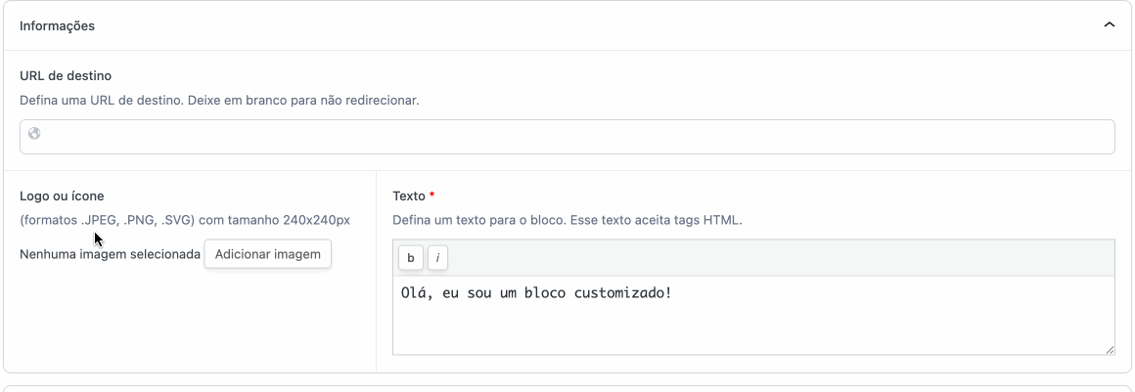This screenshot has width=1135, height=392.
Task: Click empty area of editor formatting toolbar
Action: coord(773,258)
